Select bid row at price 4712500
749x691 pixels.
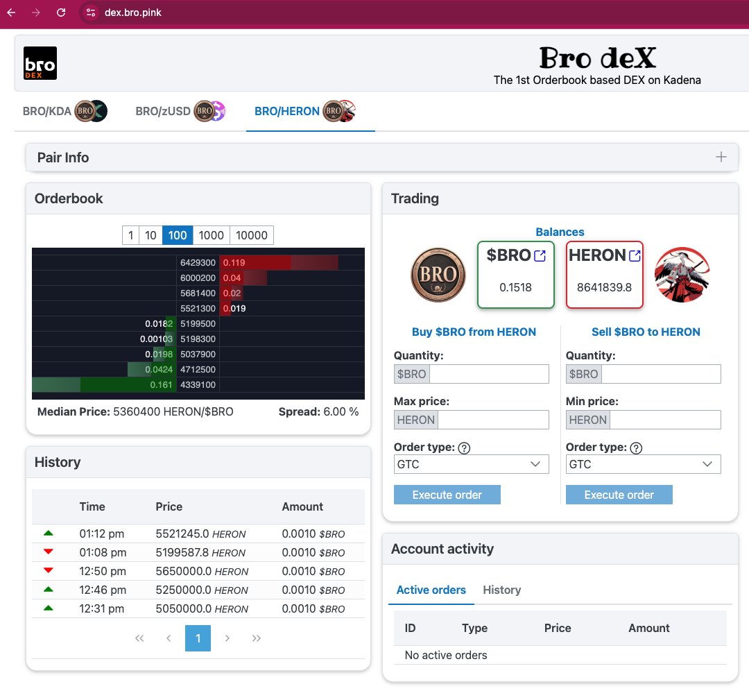pos(198,369)
